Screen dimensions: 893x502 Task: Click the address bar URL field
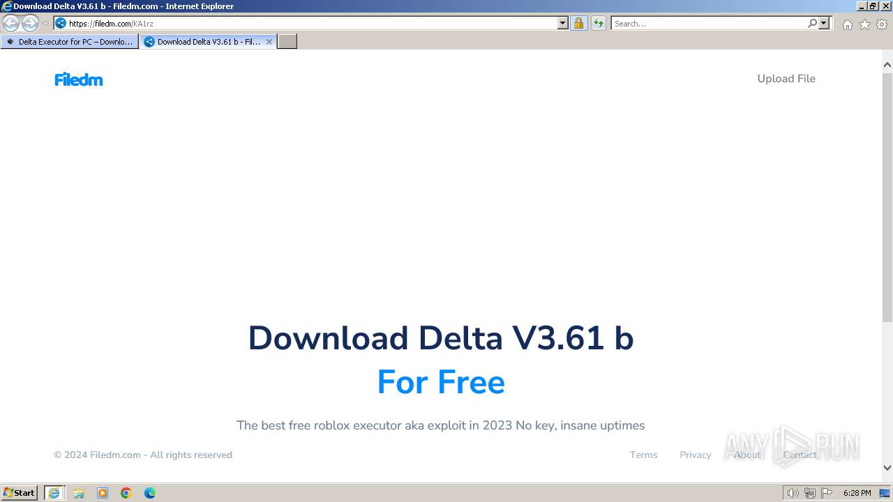pyautogui.click(x=305, y=23)
